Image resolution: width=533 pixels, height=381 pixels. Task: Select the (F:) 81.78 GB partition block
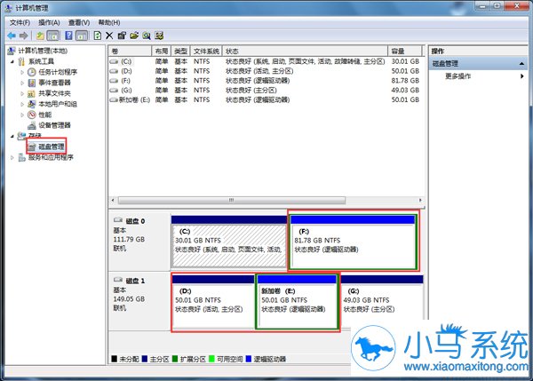point(354,242)
